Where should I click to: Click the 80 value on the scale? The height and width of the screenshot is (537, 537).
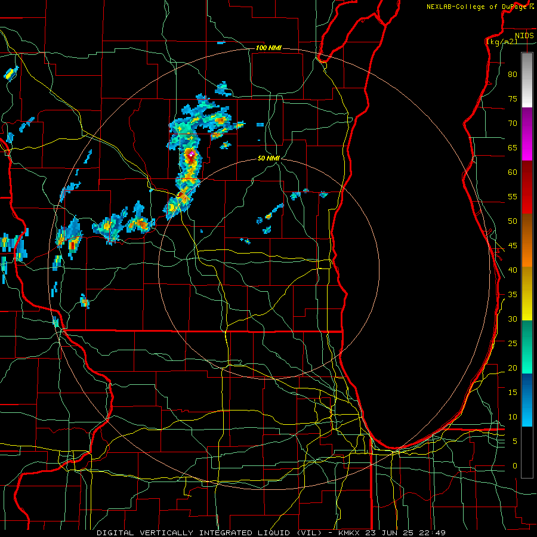tap(513, 75)
